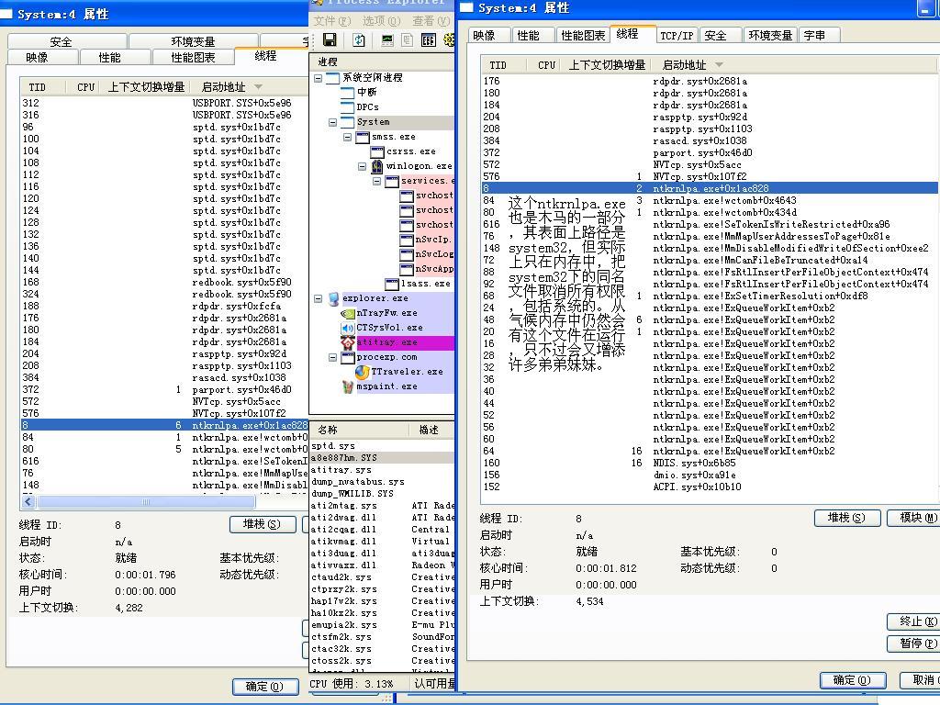Click left arrow of left window scrollbar
Image resolution: width=940 pixels, height=705 pixels.
coord(28,502)
